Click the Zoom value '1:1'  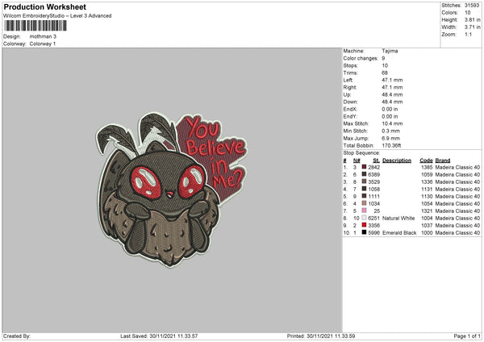468,34
